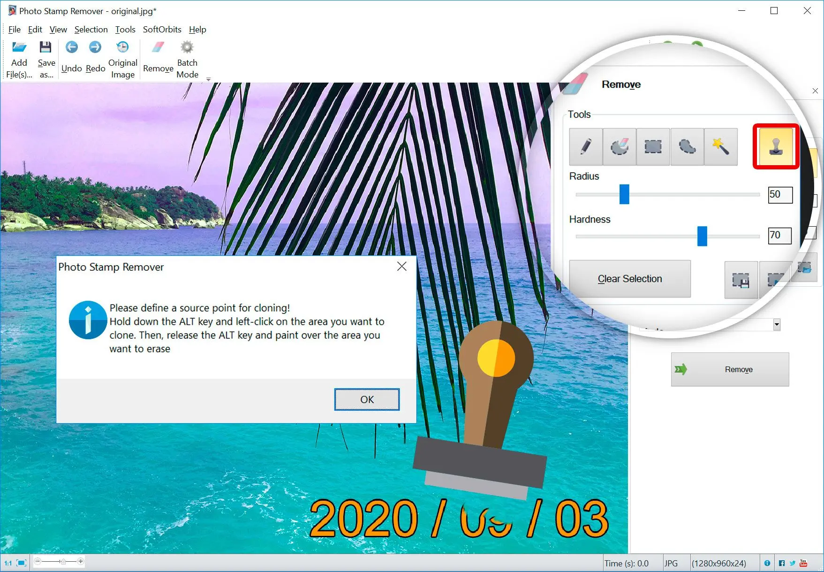Screen dimensions: 824x572
Task: Click the Hardness slider handle
Action: coord(702,236)
